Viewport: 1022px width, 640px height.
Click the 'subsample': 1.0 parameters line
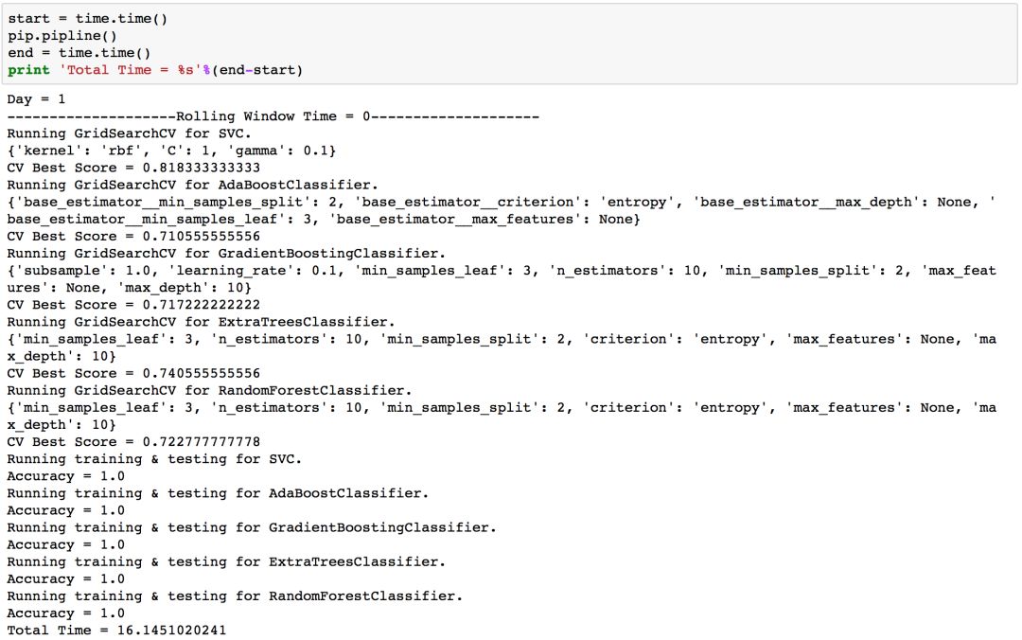pos(501,271)
